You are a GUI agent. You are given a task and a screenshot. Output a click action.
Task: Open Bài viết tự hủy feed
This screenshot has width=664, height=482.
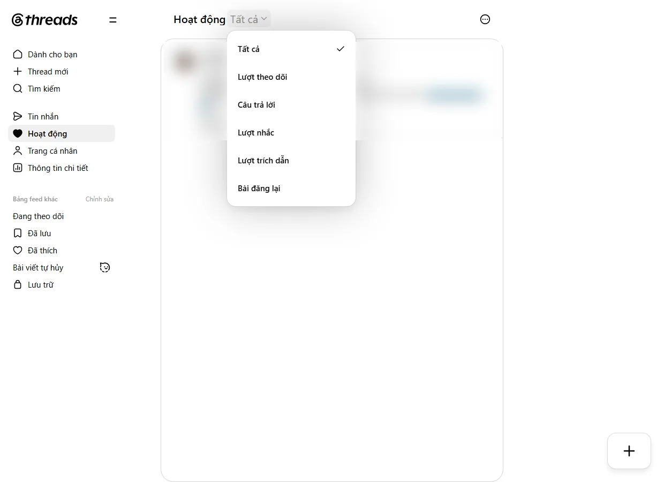(38, 267)
